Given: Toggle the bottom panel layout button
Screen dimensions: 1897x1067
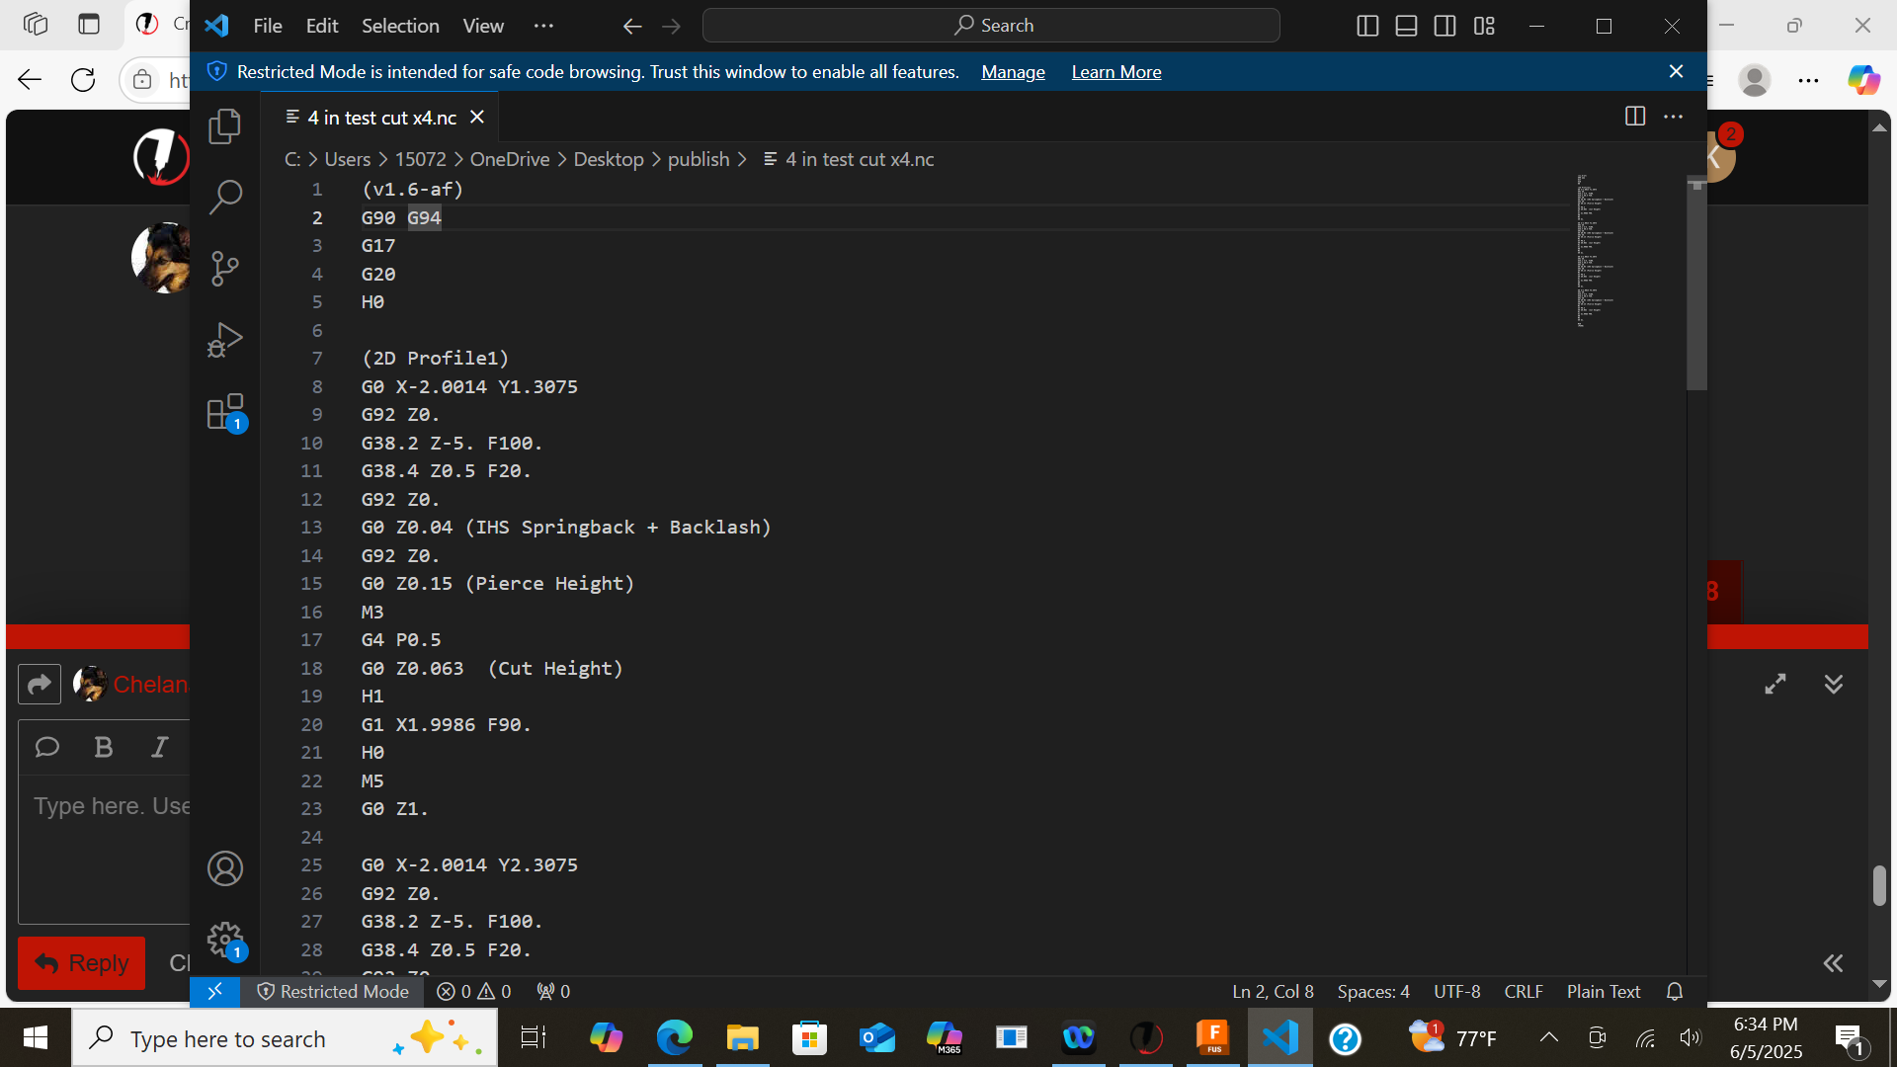Looking at the screenshot, I should pyautogui.click(x=1406, y=26).
